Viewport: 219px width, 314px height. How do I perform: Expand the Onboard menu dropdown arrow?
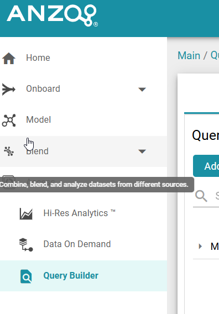(142, 90)
